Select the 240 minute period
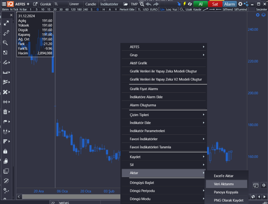268x204 pixels. [86, 9]
